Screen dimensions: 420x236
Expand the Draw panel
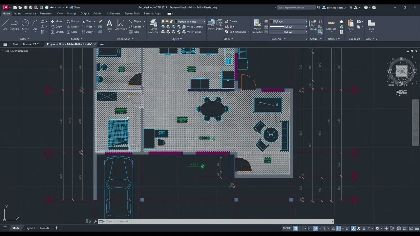(x=25, y=39)
